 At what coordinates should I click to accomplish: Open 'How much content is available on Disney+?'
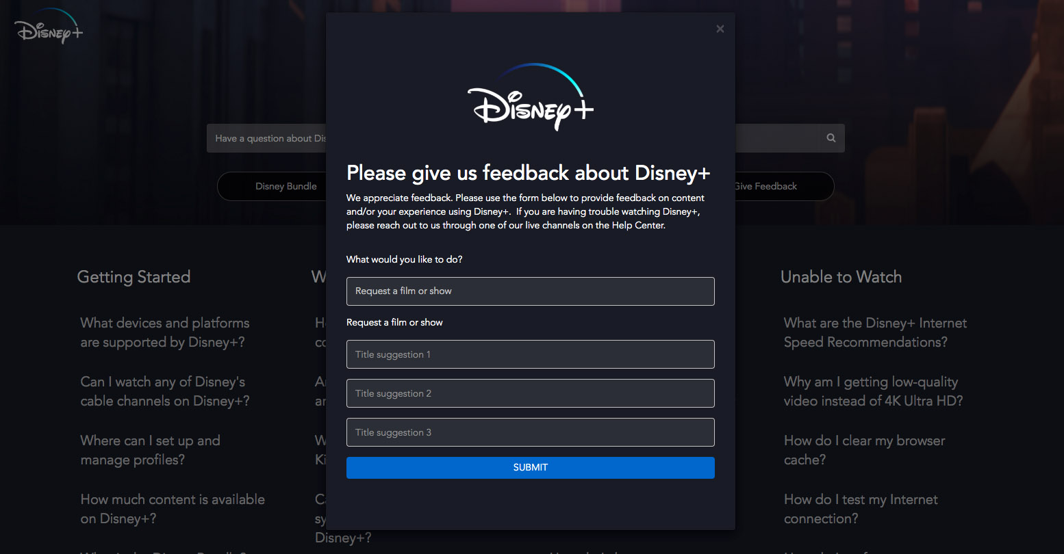pos(173,509)
